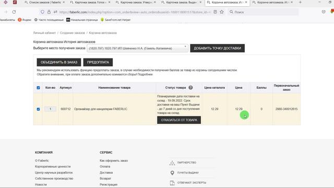Open the Новости footer link

click(41, 184)
